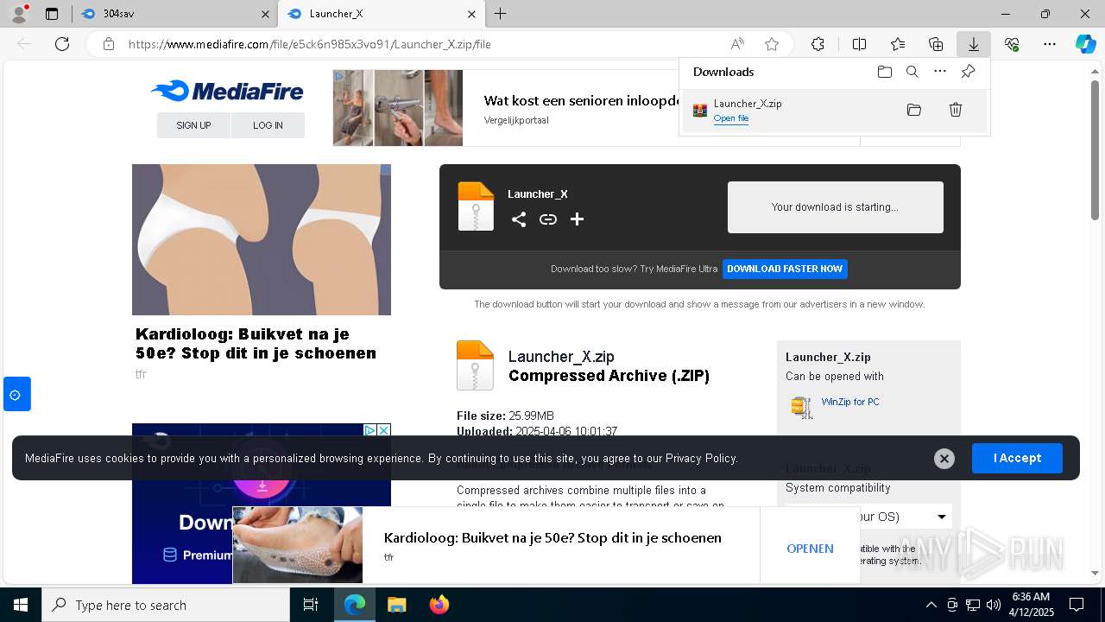Open Browser essentials heart icon
The image size is (1105, 622).
point(1012,44)
